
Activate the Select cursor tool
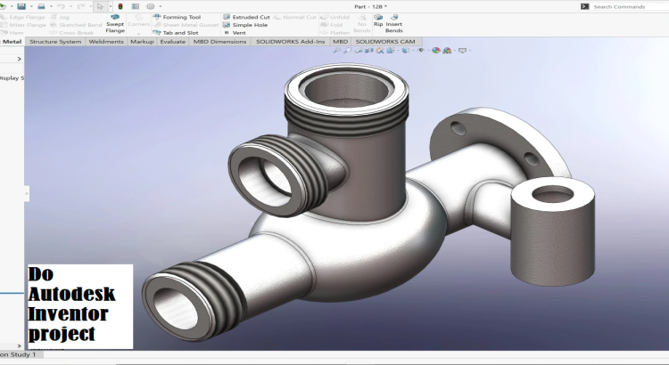pyautogui.click(x=100, y=6)
